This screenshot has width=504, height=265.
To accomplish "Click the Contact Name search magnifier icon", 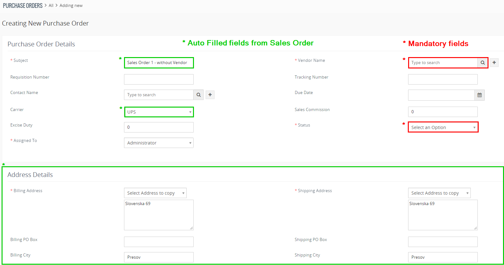I will pos(198,95).
